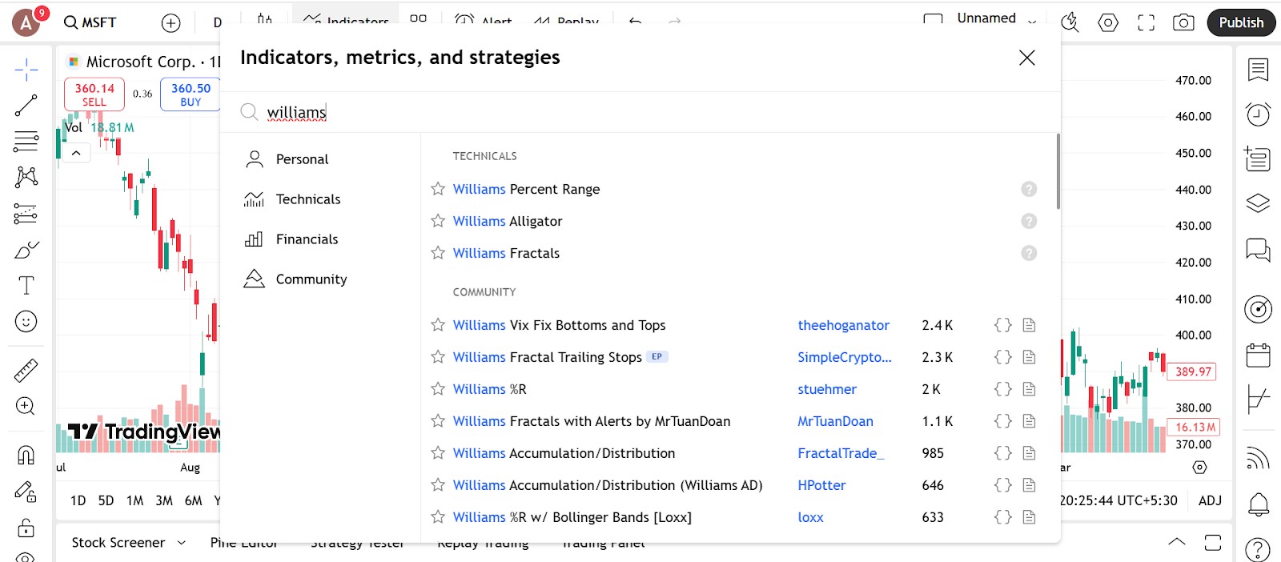Open author HPotter profile link
Image resolution: width=1281 pixels, height=562 pixels.
click(821, 485)
